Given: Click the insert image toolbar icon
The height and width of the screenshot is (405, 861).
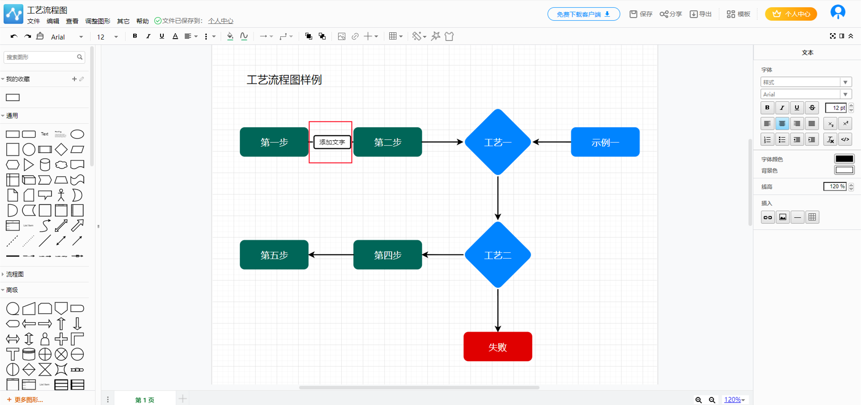Looking at the screenshot, I should (341, 36).
